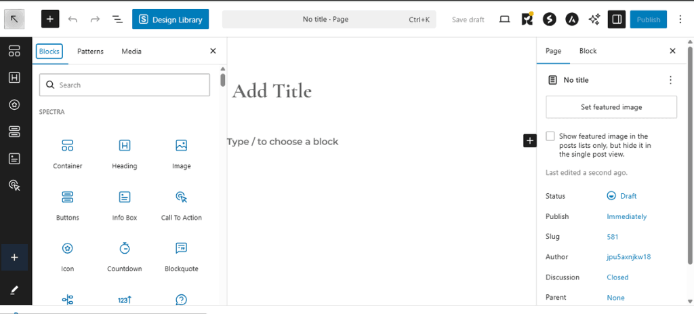
Task: Open the Spectra circular S icon in toolbar
Action: (549, 19)
